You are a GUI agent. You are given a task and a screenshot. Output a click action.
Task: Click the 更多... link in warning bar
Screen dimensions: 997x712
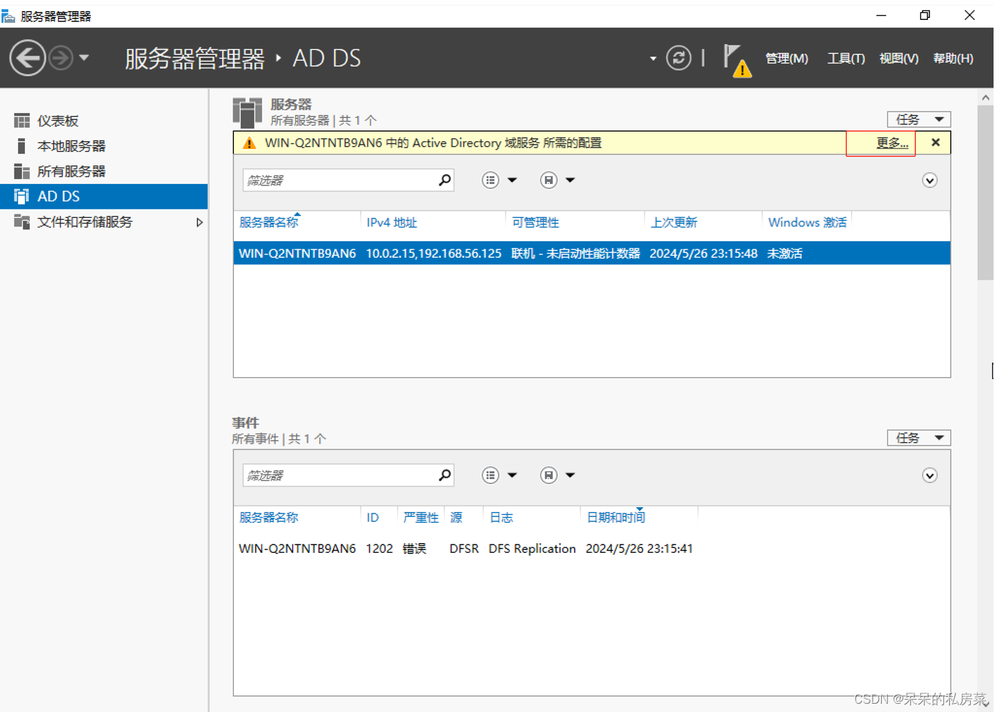(x=892, y=143)
